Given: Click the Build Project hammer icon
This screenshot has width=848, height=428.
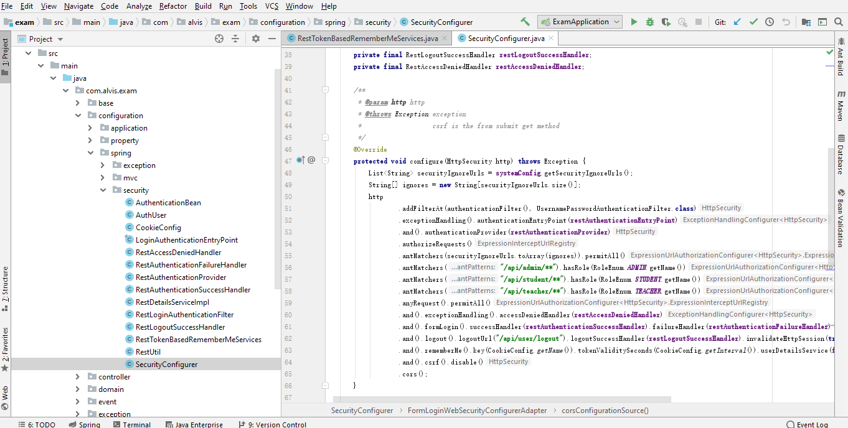Looking at the screenshot, I should click(x=525, y=21).
